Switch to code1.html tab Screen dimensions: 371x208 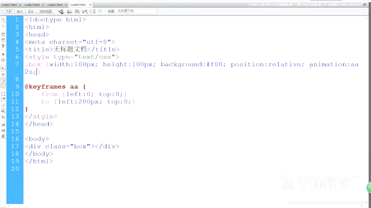click(x=9, y=5)
